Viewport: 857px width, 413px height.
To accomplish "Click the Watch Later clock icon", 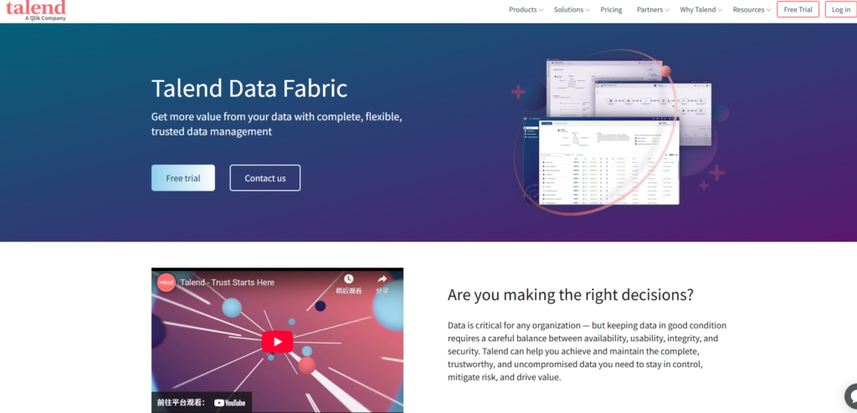I will pyautogui.click(x=348, y=279).
